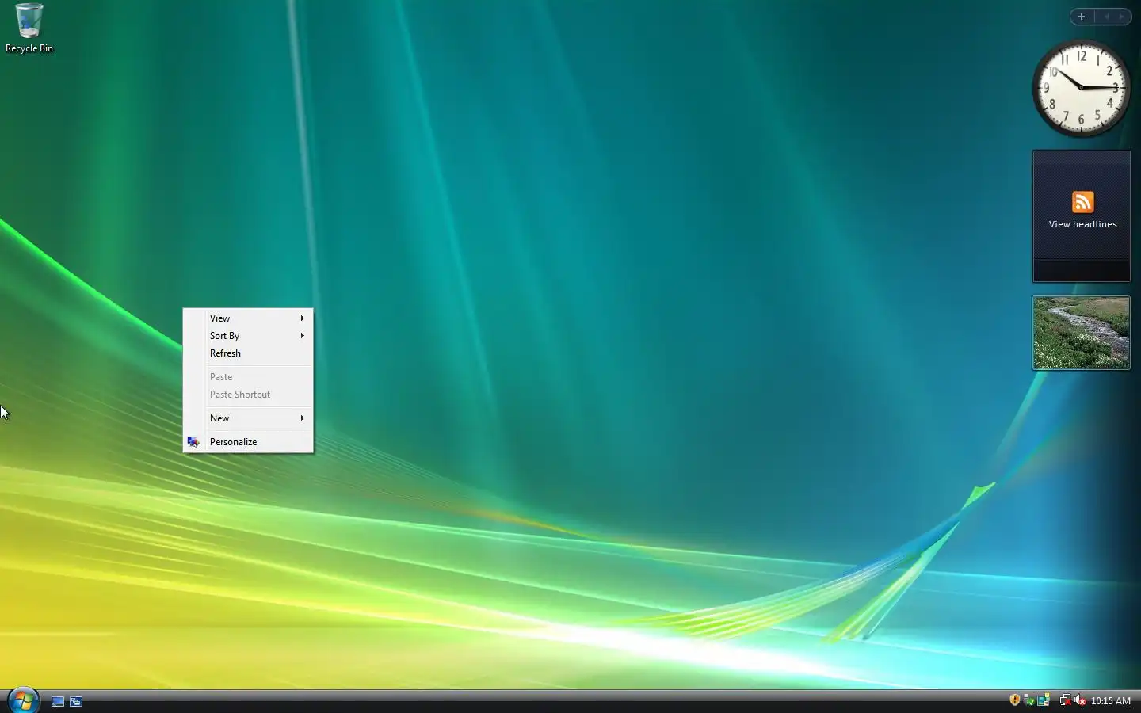Click the disconnected network tray icon

pos(1065,700)
